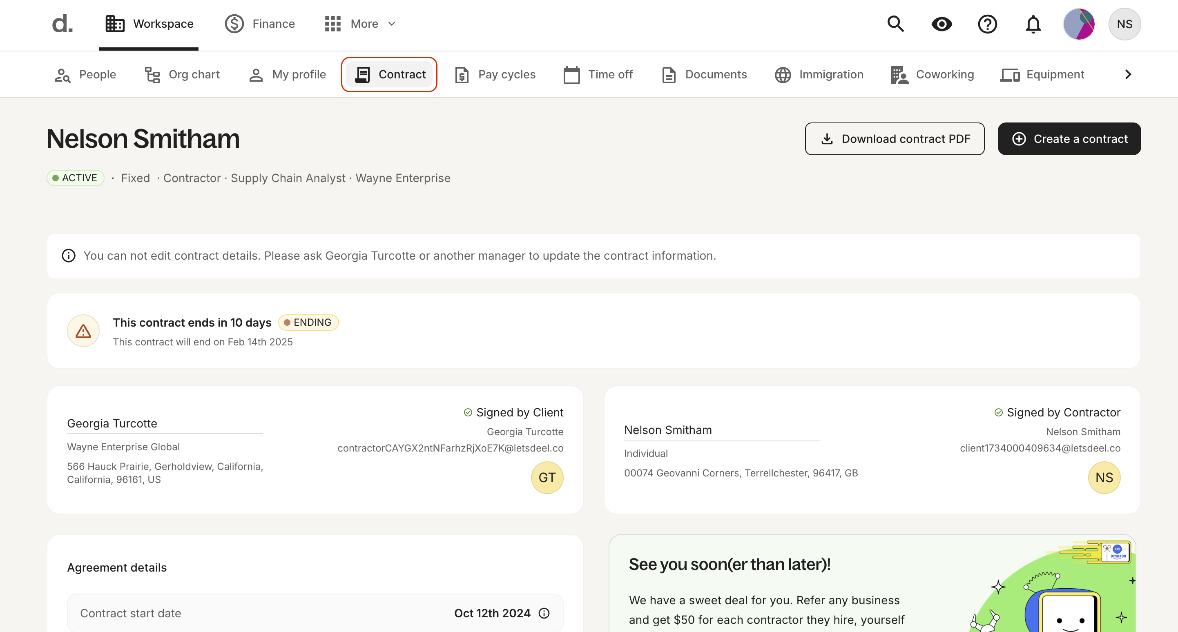Click the My profile person icon
The height and width of the screenshot is (632, 1178).
tap(256, 75)
